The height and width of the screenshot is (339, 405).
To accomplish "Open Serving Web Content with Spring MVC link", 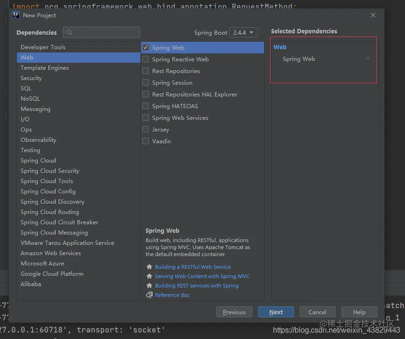I will 202,276.
